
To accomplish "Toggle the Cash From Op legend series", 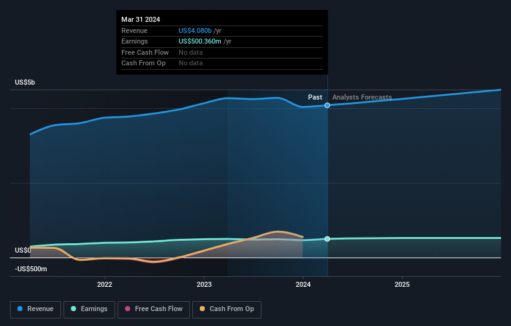I will coord(227,309).
